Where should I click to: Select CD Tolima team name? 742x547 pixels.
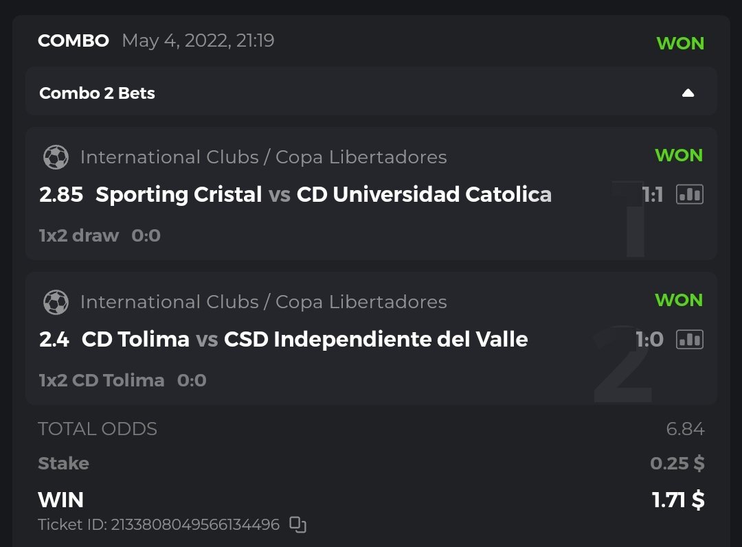coord(135,339)
